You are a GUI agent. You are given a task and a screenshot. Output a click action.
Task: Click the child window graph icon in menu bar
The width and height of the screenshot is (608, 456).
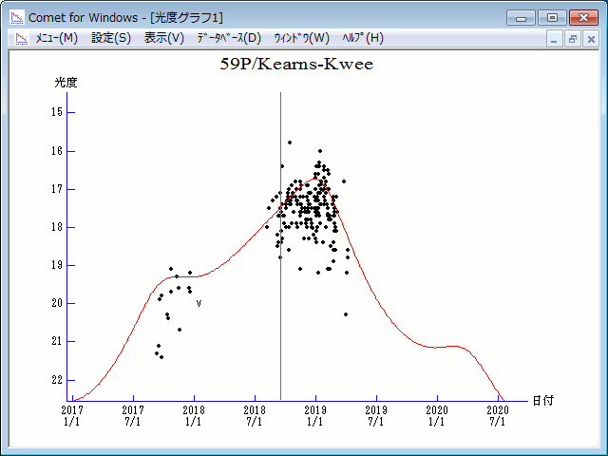point(22,38)
